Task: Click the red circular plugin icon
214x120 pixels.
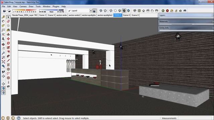Action: (x=167, y=11)
